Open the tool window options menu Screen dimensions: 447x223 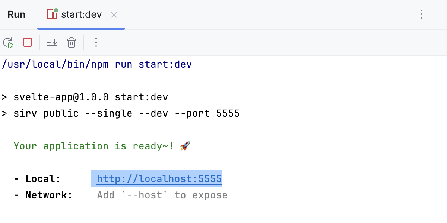[x=422, y=14]
